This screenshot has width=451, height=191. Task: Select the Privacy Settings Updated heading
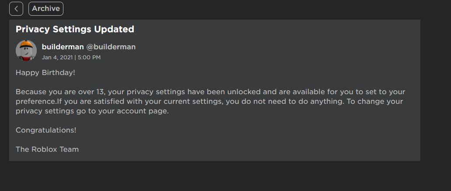(75, 30)
